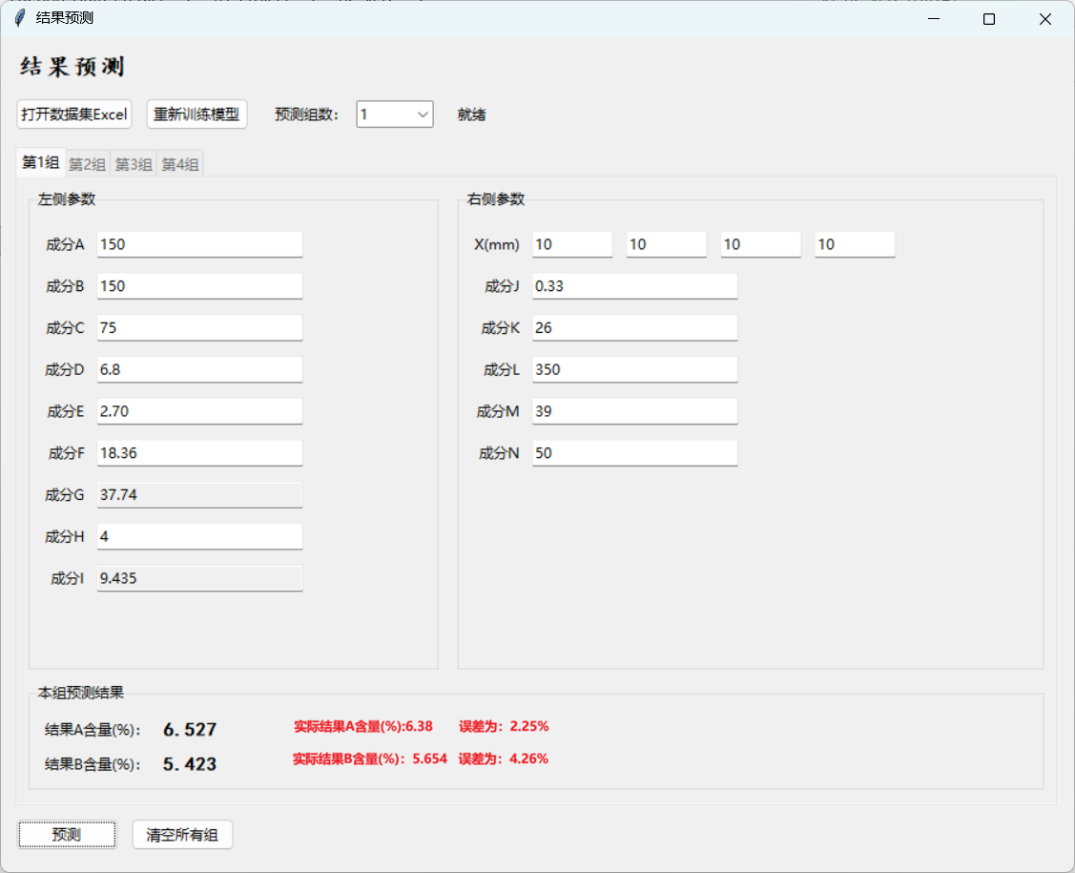Click the fourth X(mm) input box
1075x873 pixels.
click(855, 244)
